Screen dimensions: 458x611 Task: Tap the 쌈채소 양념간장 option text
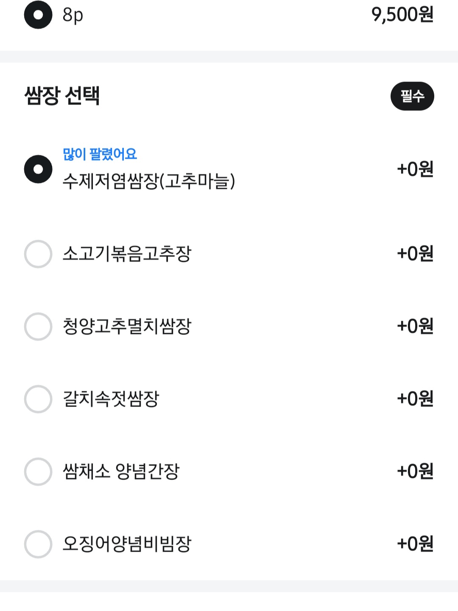point(121,471)
